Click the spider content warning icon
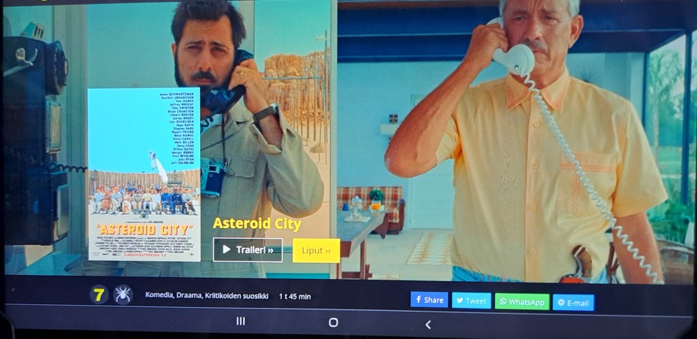 (123, 295)
